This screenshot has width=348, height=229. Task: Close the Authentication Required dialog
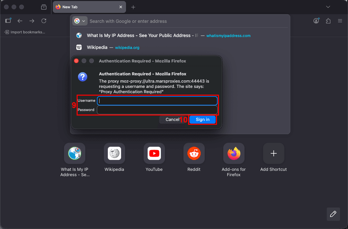point(76,61)
